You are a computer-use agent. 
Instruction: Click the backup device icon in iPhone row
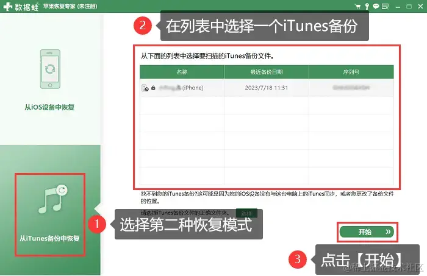(145, 88)
